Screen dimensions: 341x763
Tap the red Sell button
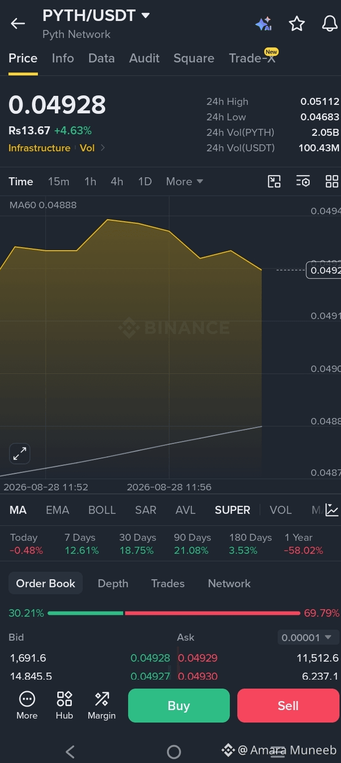pyautogui.click(x=288, y=706)
